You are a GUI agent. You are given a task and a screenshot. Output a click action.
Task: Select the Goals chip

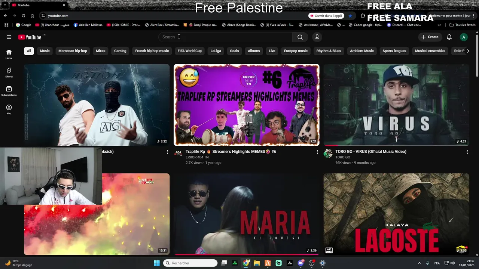click(234, 51)
